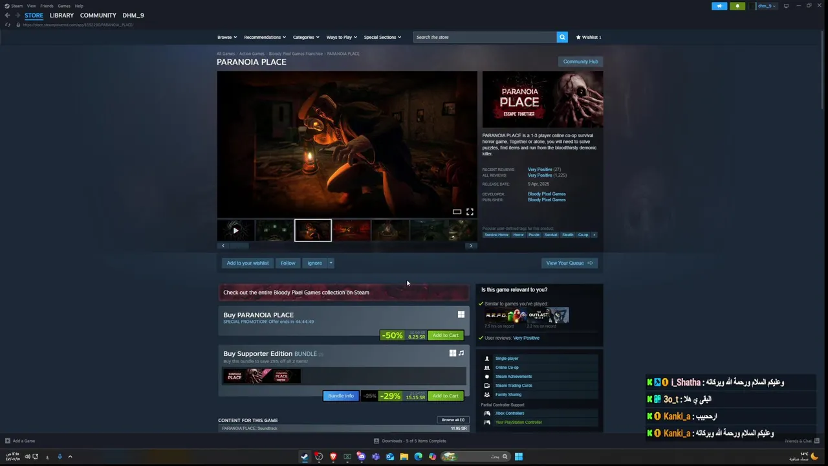Open Brave browser from the taskbar
The width and height of the screenshot is (828, 466).
point(333,456)
